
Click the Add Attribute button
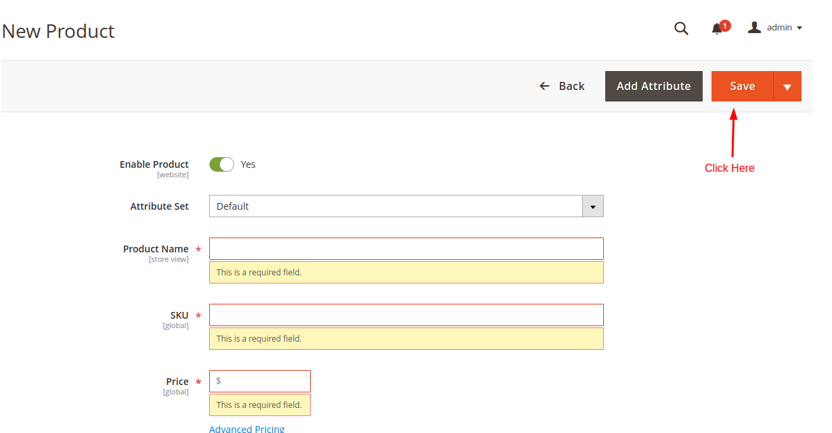tap(653, 86)
